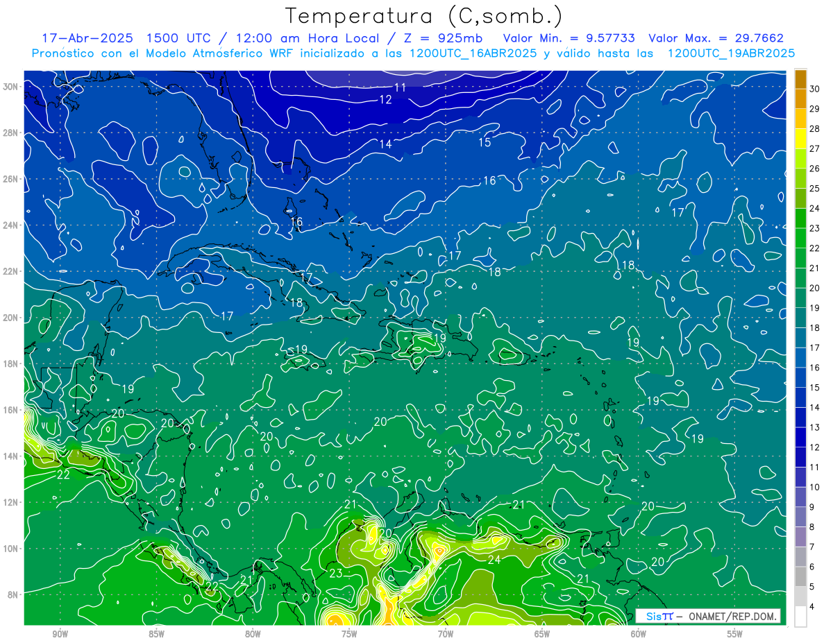Click the dark orange swatch above 30 in legend
The image size is (833, 643).
[x=800, y=79]
